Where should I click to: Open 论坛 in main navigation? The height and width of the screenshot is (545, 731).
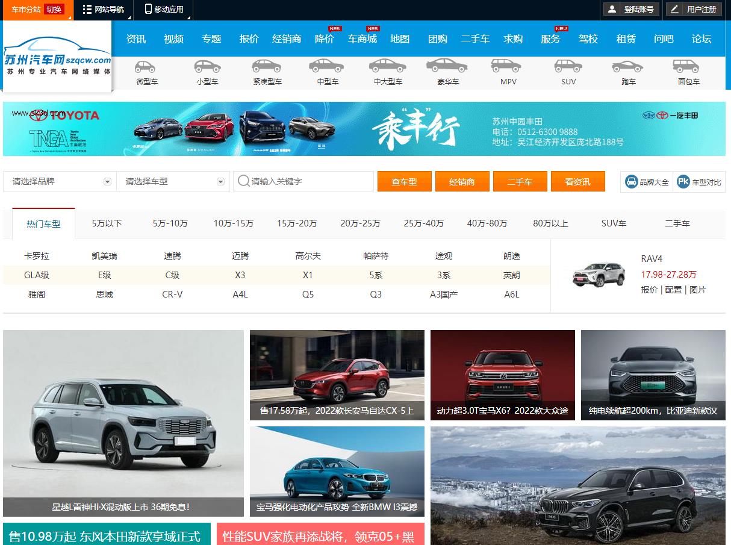(x=701, y=39)
